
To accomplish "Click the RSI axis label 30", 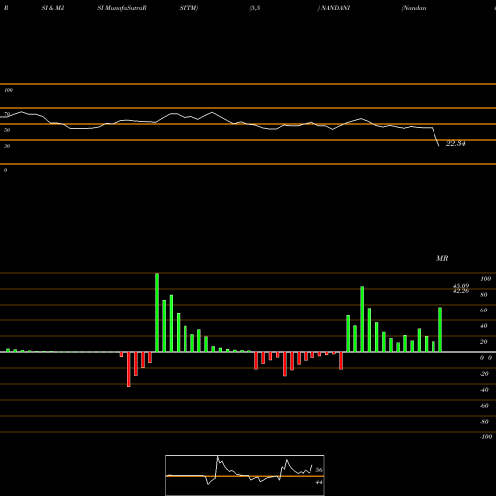I will 7,146.
